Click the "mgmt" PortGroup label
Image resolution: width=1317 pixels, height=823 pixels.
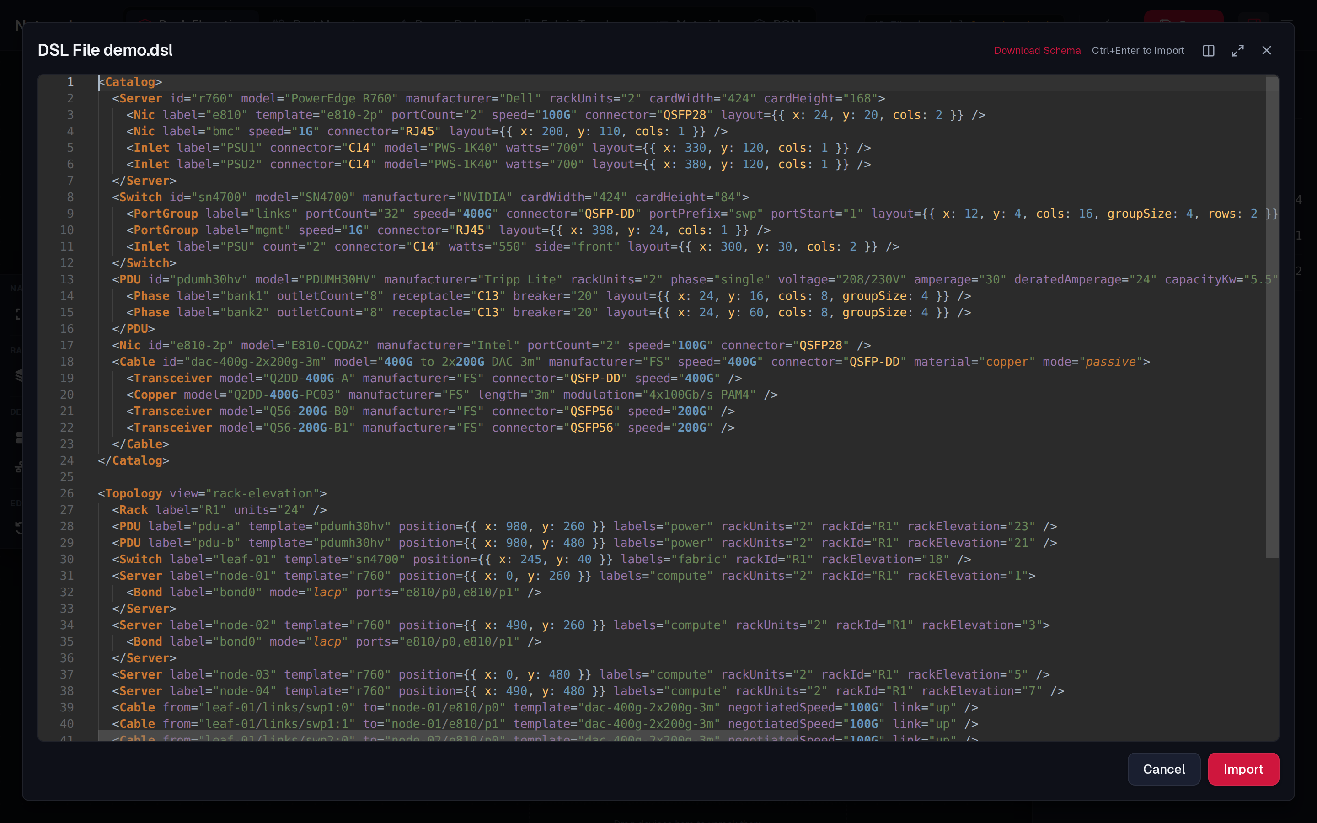(x=269, y=230)
